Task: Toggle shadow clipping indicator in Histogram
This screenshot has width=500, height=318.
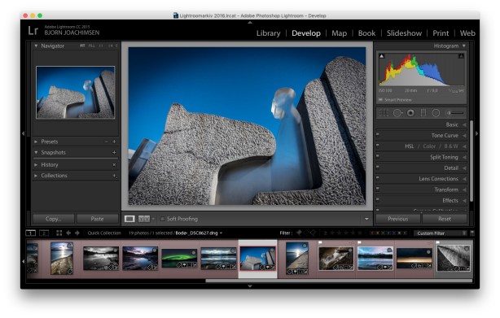Action: (382, 56)
